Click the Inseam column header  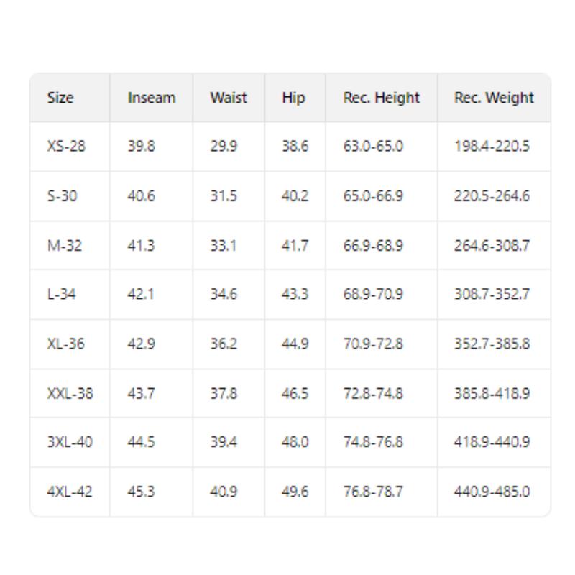tap(151, 98)
